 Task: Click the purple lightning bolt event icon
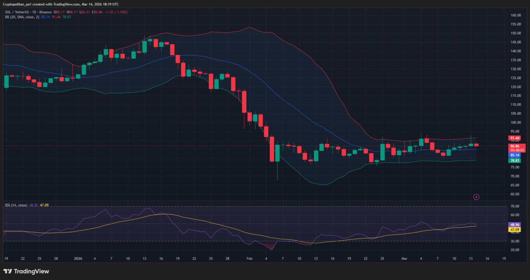[476, 197]
